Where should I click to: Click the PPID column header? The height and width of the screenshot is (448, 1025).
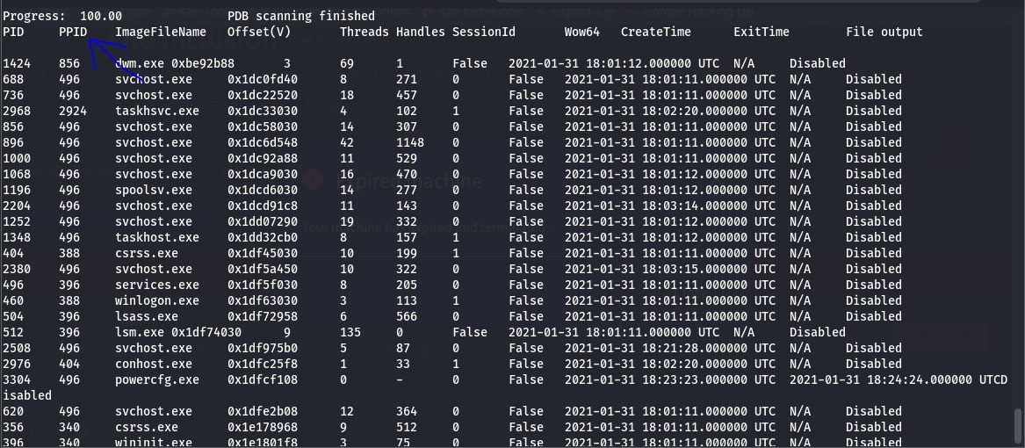pos(73,32)
